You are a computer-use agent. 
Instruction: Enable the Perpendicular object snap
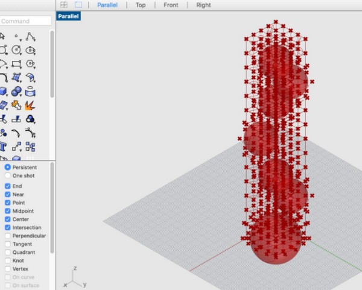point(8,236)
